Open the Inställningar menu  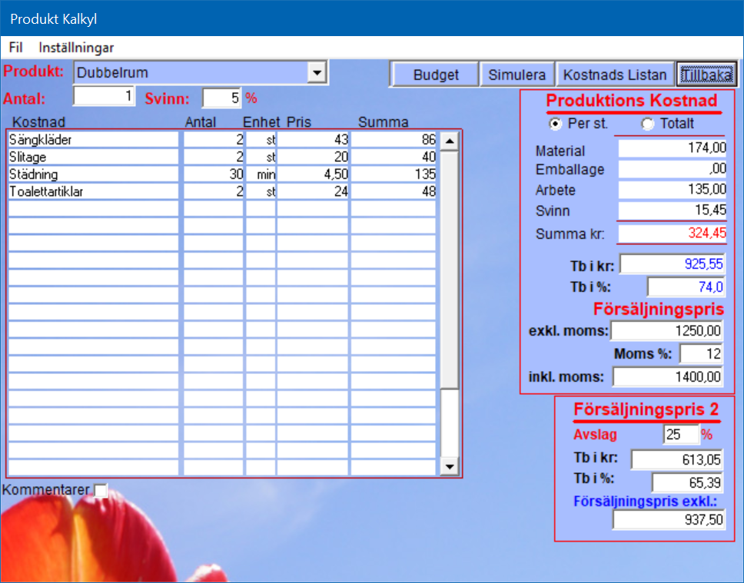click(76, 48)
